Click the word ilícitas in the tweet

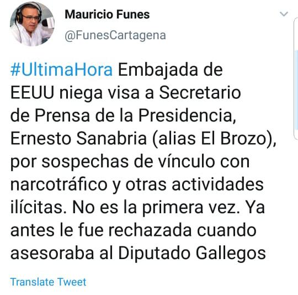click(36, 208)
